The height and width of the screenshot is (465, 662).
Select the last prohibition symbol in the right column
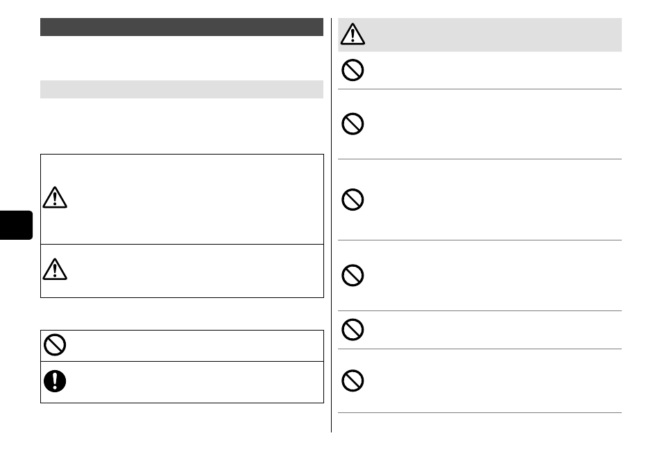(x=353, y=380)
